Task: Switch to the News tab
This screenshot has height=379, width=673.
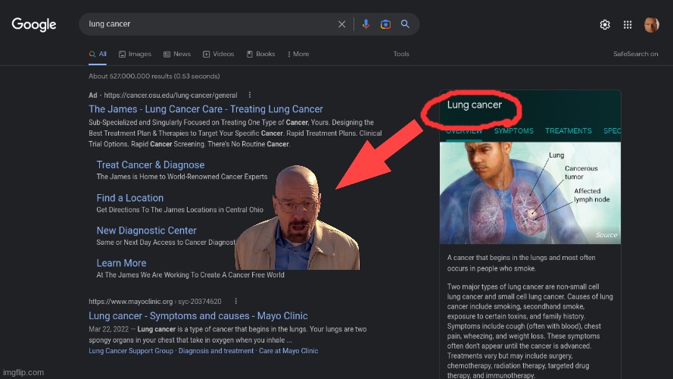Action: 177,54
